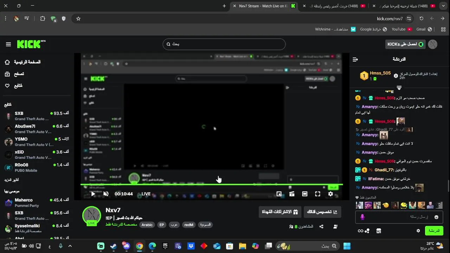Image resolution: width=450 pixels, height=253 pixels.
Task: Open the Gmail bookmark
Action: click(x=424, y=30)
